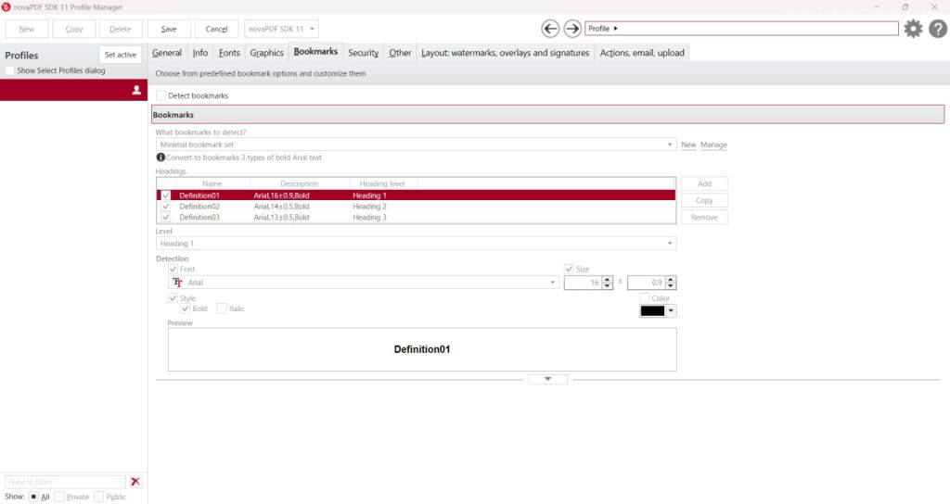Screen dimensions: 950x504
Task: Open the novaPDF SDK 11 dropdown
Action: [281, 29]
